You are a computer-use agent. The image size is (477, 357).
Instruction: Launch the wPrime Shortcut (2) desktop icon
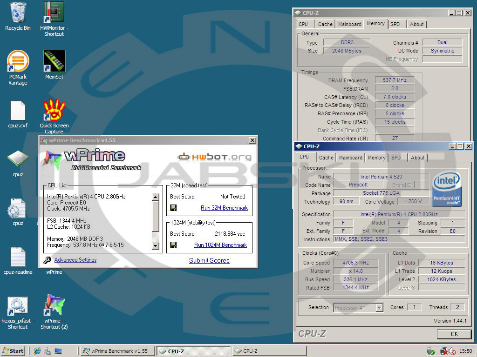(54, 305)
